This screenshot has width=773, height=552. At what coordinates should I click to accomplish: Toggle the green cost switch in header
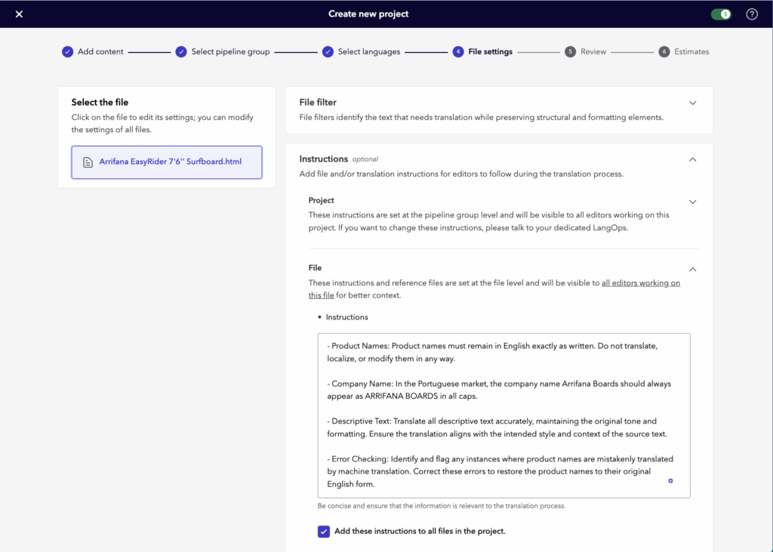pos(721,14)
